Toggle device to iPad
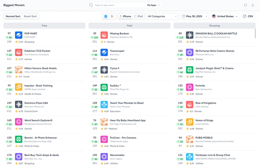 click(139, 16)
